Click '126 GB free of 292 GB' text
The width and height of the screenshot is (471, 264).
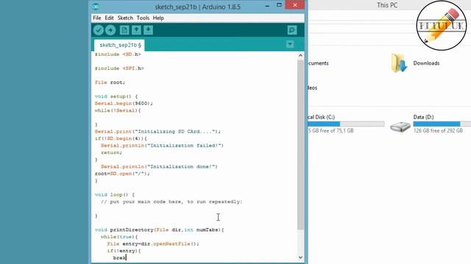(438, 131)
